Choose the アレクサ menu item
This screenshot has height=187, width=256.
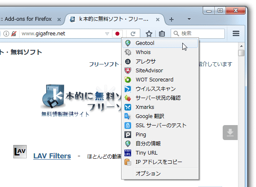(160, 62)
